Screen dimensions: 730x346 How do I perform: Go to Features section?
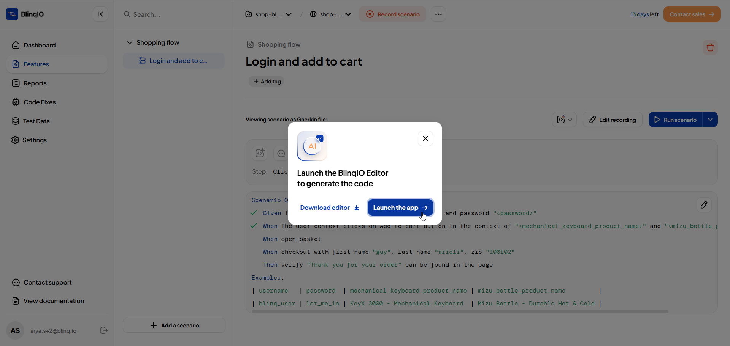click(57, 64)
